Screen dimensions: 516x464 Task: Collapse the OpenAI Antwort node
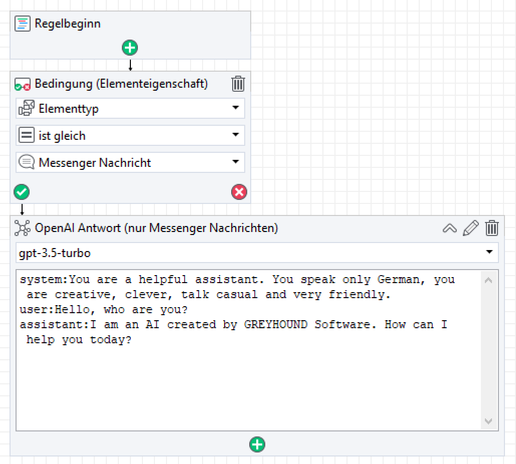[x=450, y=228]
